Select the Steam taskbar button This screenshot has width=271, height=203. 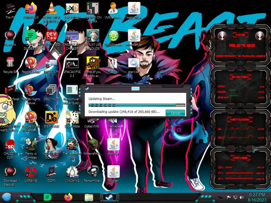point(109,197)
